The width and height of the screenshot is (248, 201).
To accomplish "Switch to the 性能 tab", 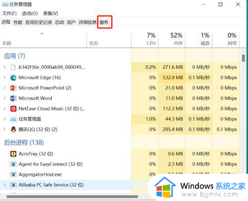I will pyautogui.click(x=18, y=22).
